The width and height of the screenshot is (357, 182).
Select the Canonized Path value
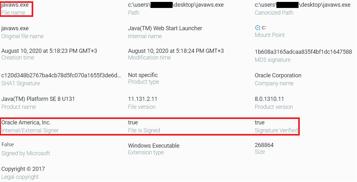(303, 5)
